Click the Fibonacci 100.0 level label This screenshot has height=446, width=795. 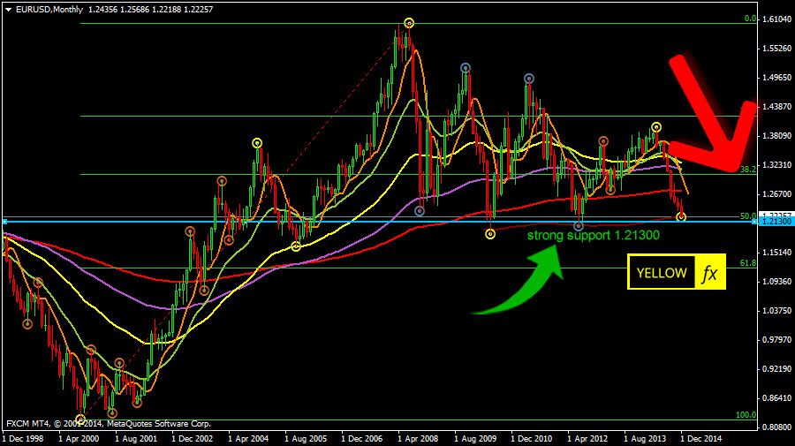click(x=746, y=415)
